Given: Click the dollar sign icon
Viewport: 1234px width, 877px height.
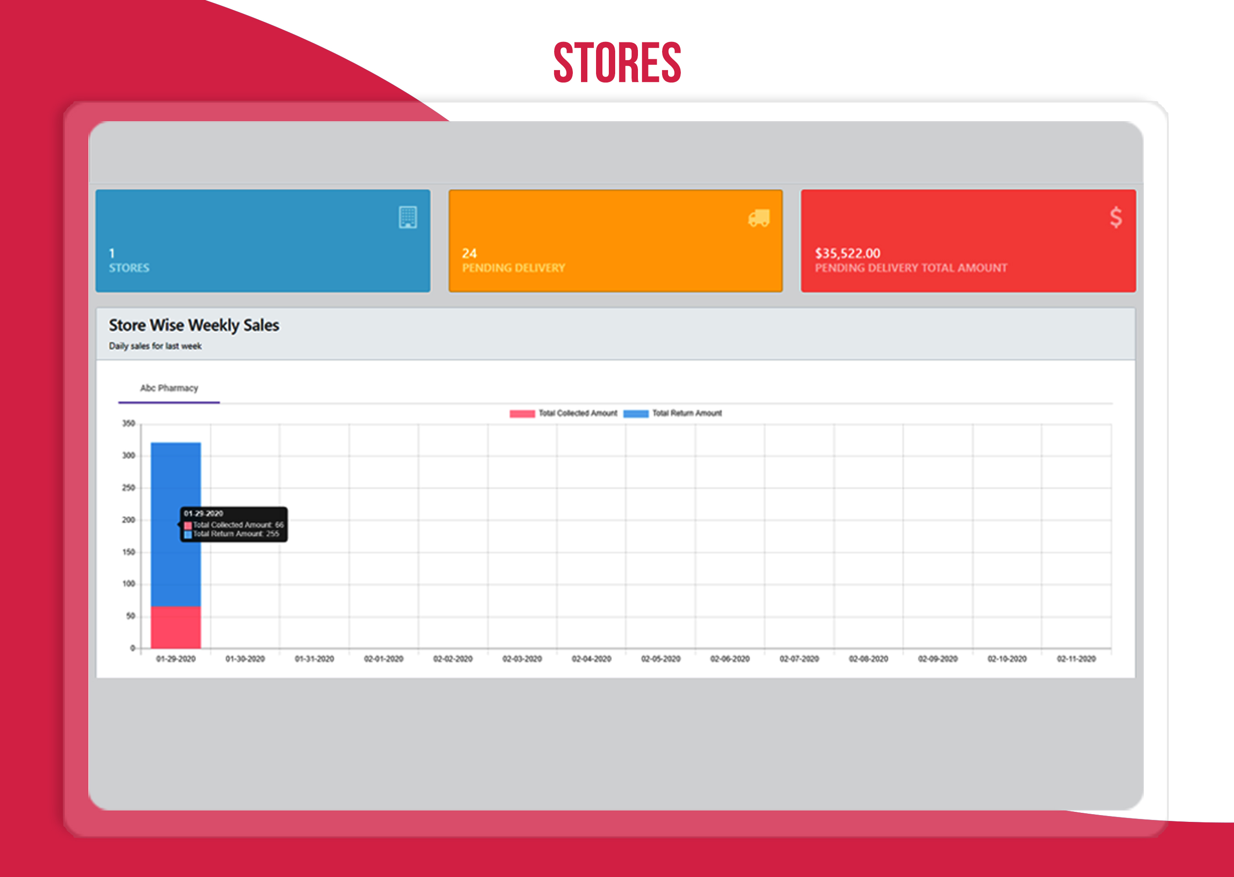Looking at the screenshot, I should [x=1116, y=217].
